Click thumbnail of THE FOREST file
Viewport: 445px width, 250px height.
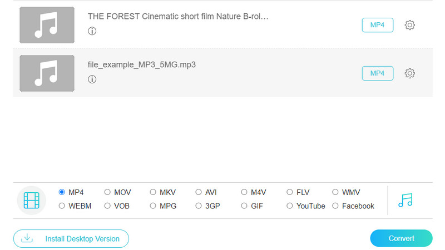point(47,25)
